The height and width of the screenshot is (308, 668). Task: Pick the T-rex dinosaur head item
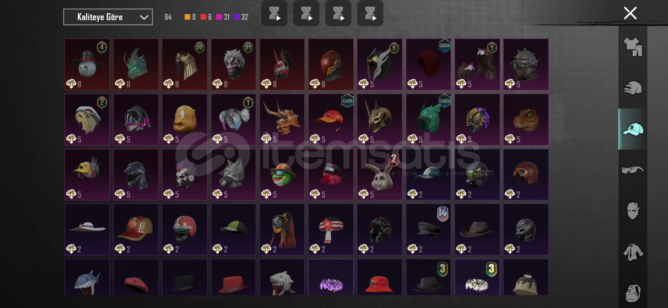526,120
